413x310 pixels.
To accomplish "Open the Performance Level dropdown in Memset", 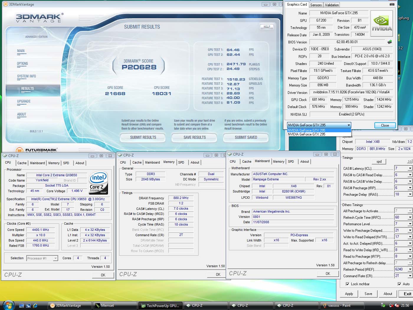I will click(410, 224).
